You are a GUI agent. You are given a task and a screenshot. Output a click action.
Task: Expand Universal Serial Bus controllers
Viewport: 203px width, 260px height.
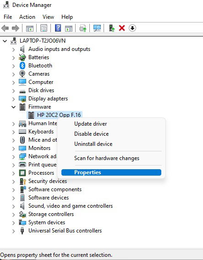[x=13, y=231]
